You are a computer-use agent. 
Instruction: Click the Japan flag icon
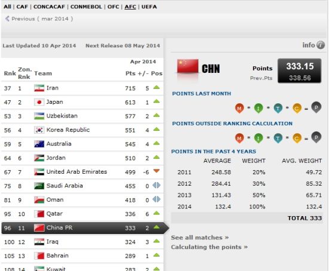tap(39, 102)
